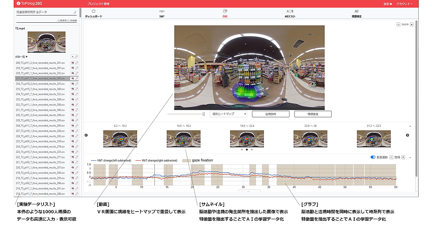Click the video seek slider handle
The image size is (432, 227).
pos(204,114)
